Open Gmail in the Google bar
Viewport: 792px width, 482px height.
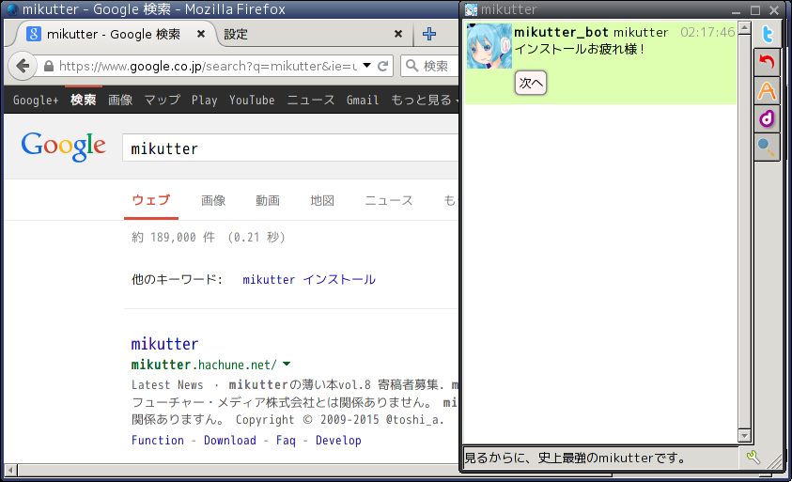(x=362, y=100)
